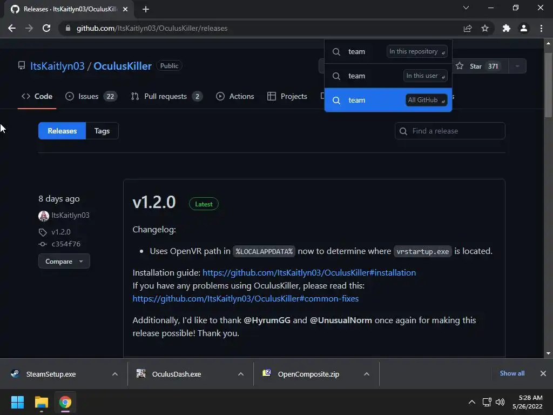Open the ItsKaitlyn03 author name link
The image size is (553, 415).
[70, 215]
